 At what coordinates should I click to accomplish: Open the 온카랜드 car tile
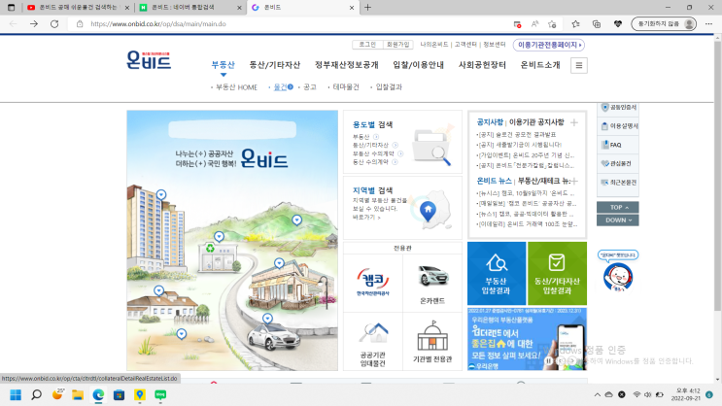point(432,283)
